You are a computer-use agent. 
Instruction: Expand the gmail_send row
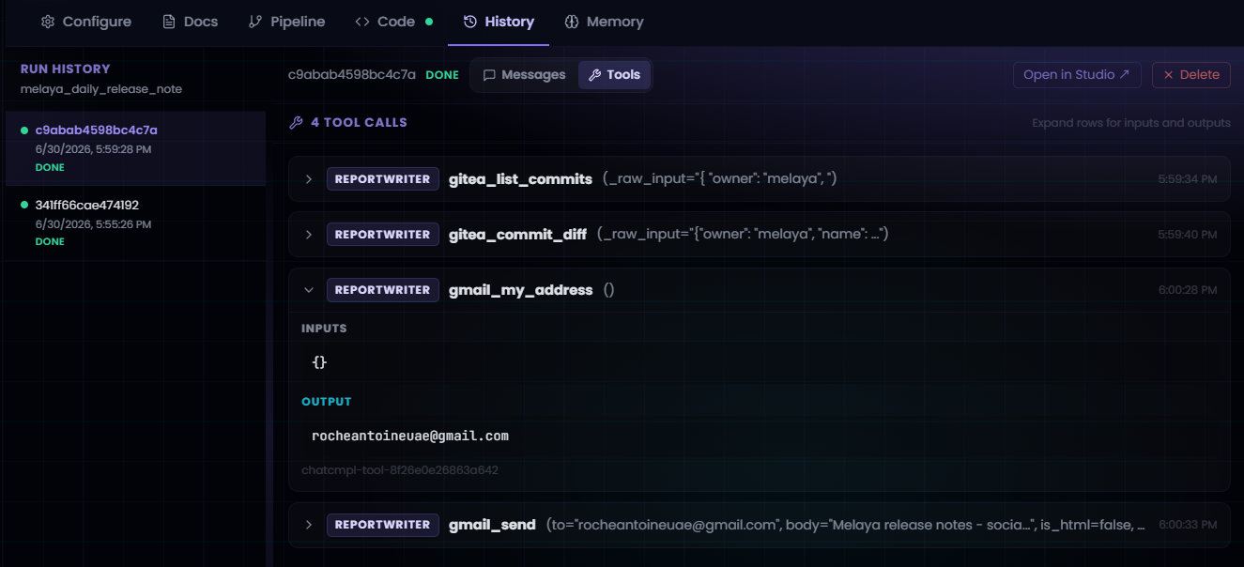(308, 525)
